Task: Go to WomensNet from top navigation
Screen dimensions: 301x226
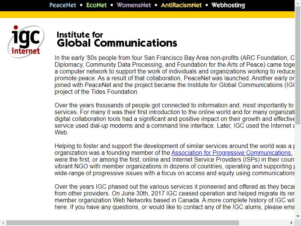Action: 134,5
